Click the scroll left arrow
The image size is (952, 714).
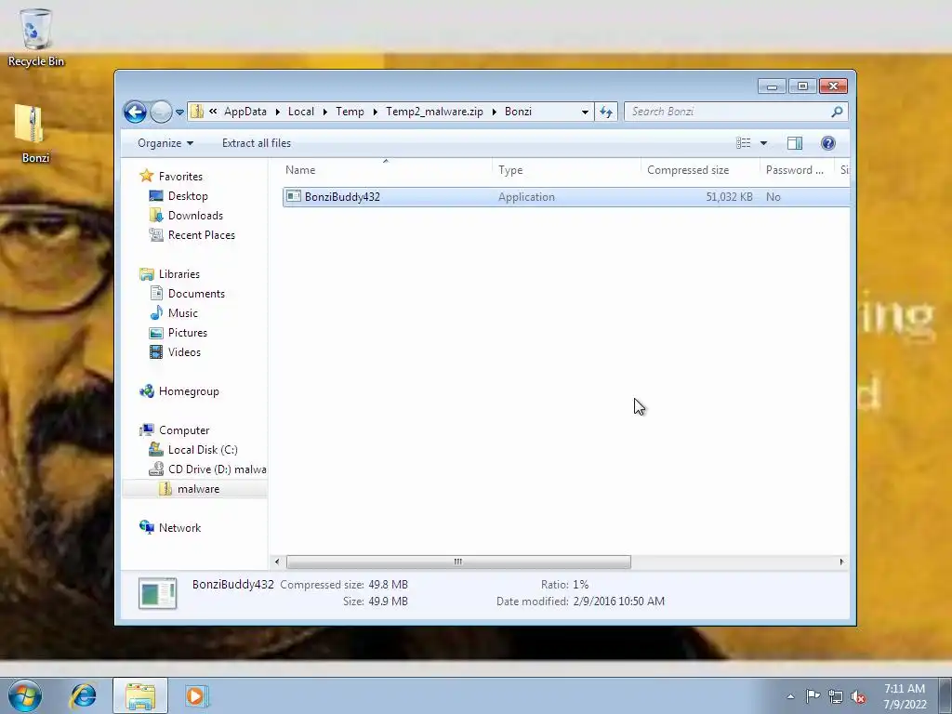point(277,562)
